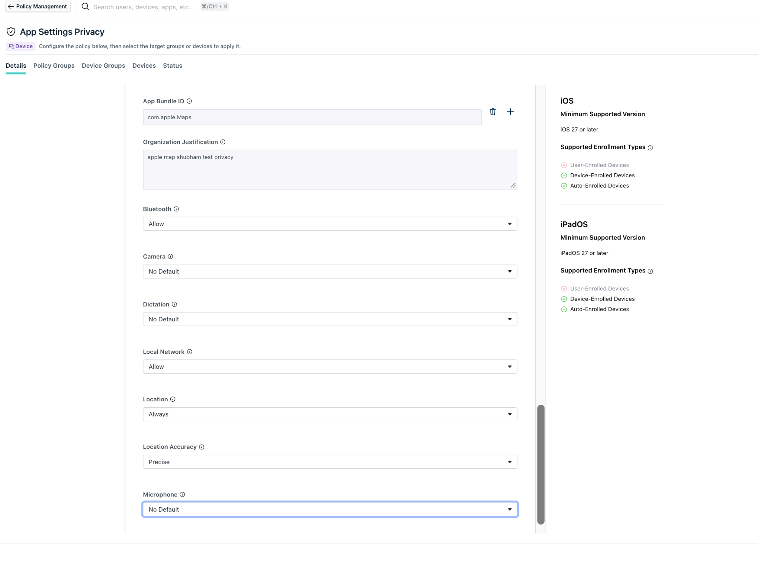Open the Dictation dropdown

point(330,319)
